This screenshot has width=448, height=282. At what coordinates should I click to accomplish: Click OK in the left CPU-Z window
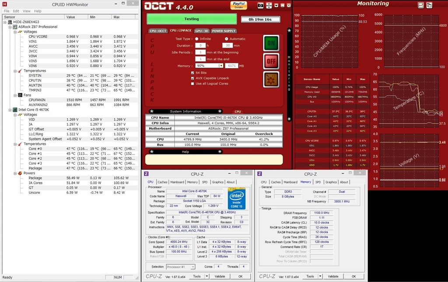click(240, 276)
